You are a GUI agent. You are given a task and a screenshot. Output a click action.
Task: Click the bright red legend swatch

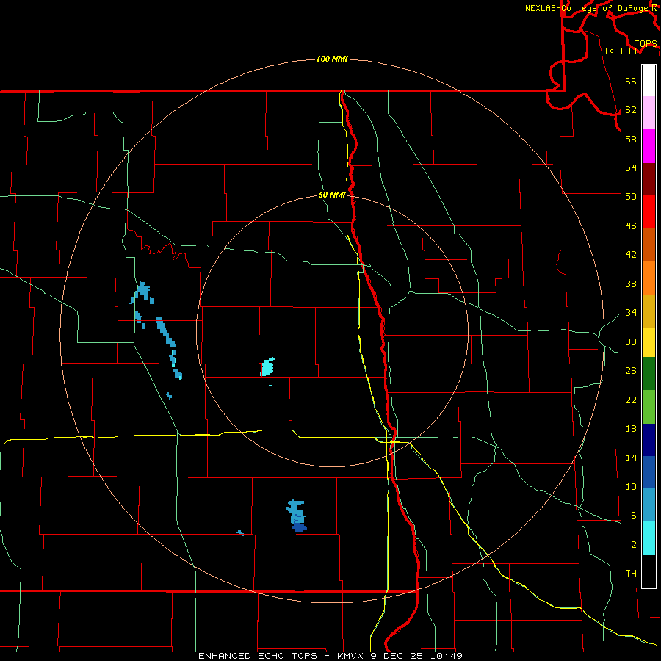(649, 212)
